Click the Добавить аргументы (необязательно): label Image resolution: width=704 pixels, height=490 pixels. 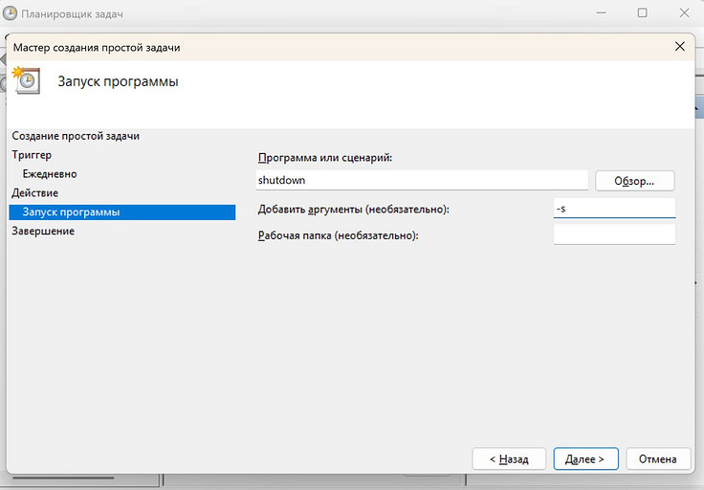pos(353,210)
